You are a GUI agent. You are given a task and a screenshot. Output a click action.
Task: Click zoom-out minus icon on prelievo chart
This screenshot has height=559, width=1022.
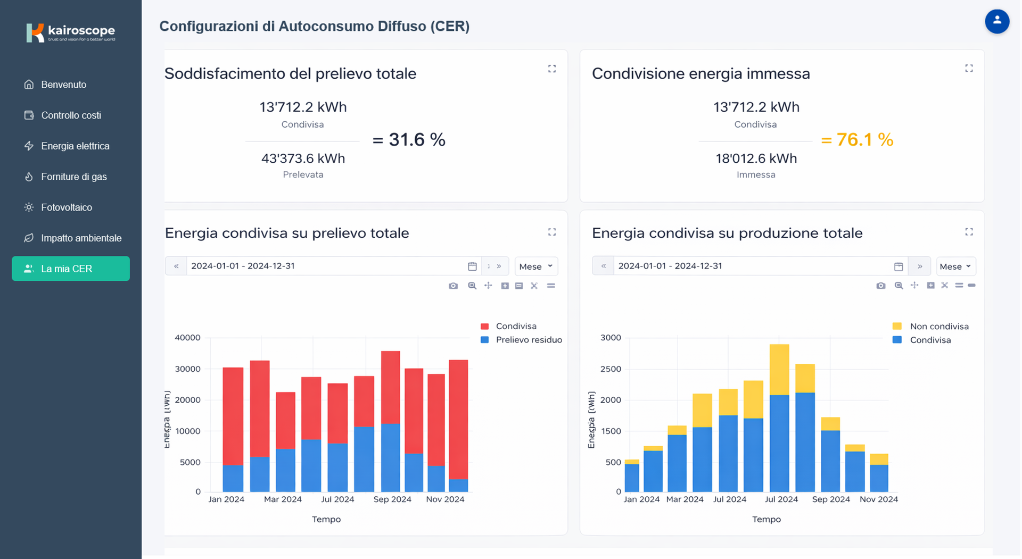[519, 286]
